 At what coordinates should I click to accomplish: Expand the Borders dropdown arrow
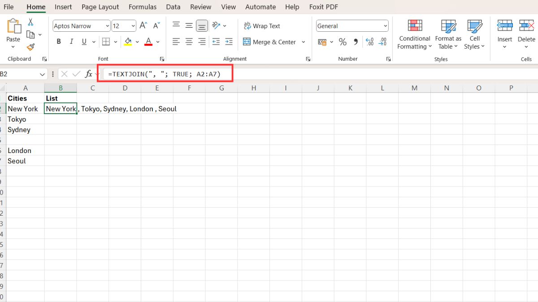[115, 42]
